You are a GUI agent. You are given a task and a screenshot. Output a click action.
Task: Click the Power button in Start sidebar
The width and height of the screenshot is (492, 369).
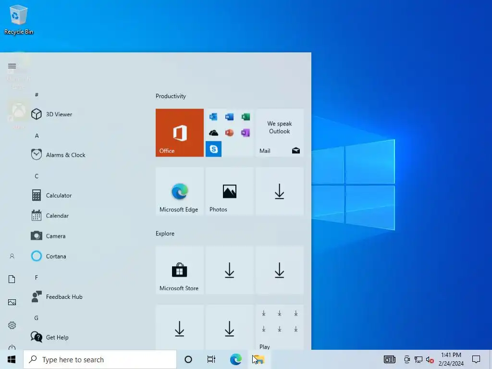[x=12, y=347]
